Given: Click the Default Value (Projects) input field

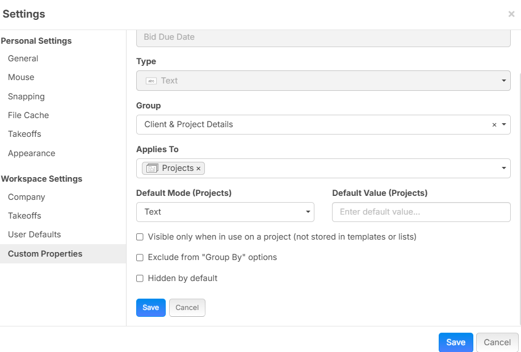Looking at the screenshot, I should coord(421,212).
